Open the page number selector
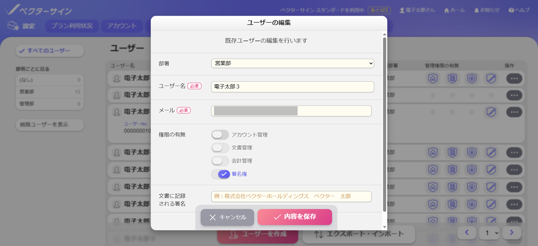The width and height of the screenshot is (538, 246). click(490, 232)
